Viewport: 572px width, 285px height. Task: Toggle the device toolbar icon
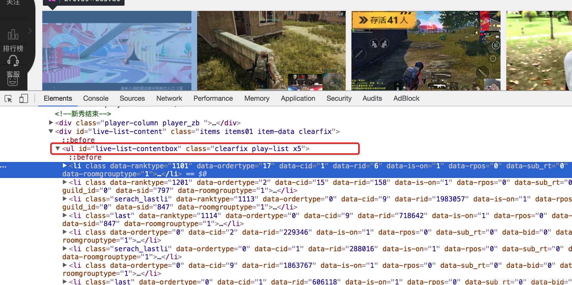pos(23,99)
